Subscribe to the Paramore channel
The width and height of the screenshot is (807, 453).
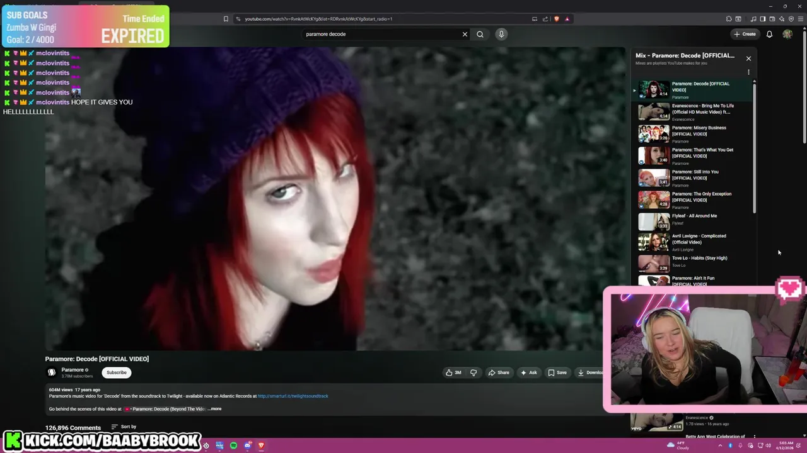117,372
